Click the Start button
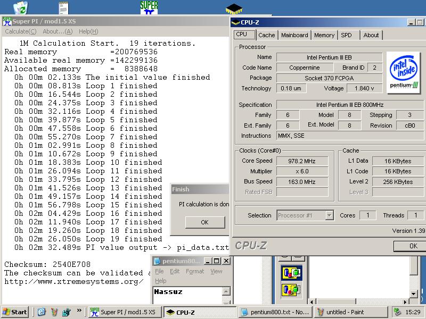426x319 pixels. 15,312
